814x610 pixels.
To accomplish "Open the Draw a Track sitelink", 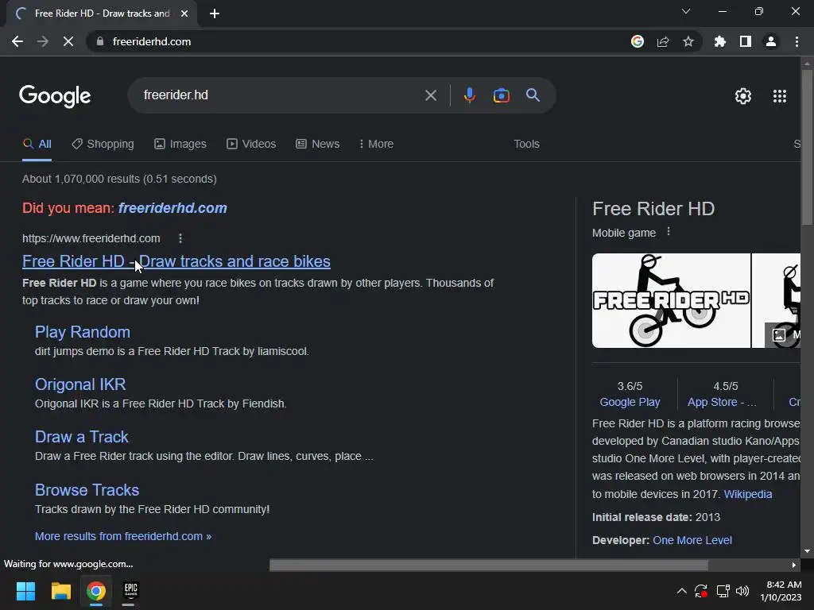I will [82, 437].
